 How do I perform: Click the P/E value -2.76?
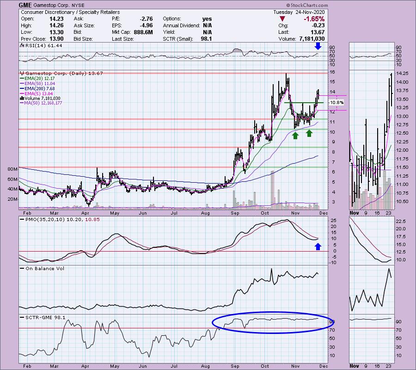click(146, 19)
